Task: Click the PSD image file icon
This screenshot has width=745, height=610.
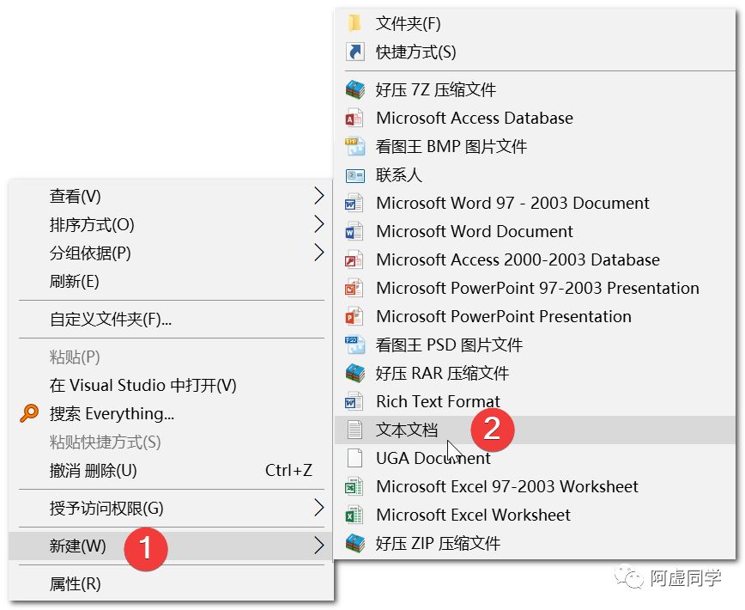Action: [x=354, y=345]
